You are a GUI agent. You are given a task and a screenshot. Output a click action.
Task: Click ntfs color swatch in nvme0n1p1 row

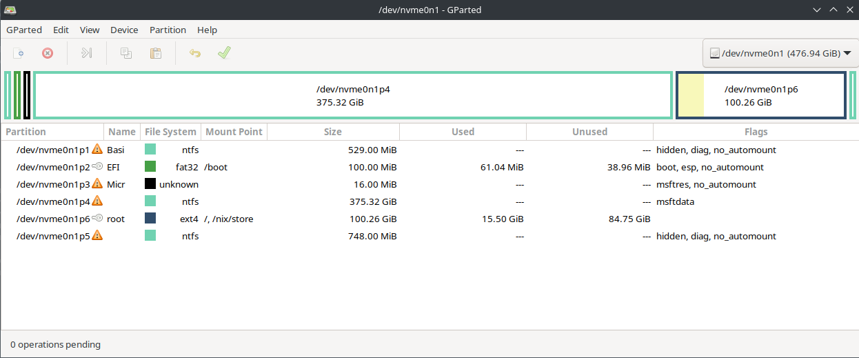click(x=150, y=149)
